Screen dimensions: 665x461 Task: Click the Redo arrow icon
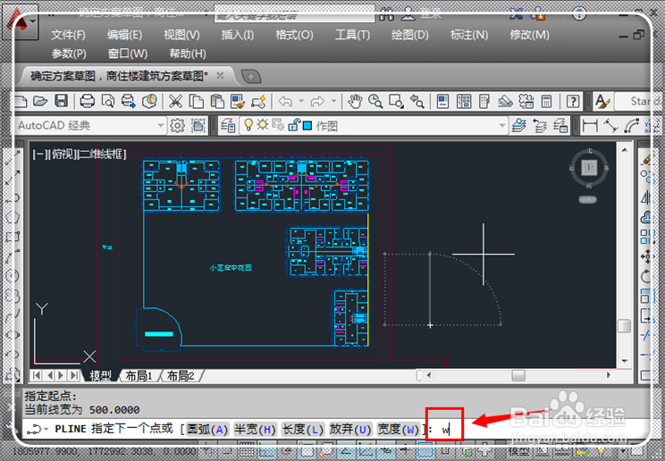click(317, 101)
